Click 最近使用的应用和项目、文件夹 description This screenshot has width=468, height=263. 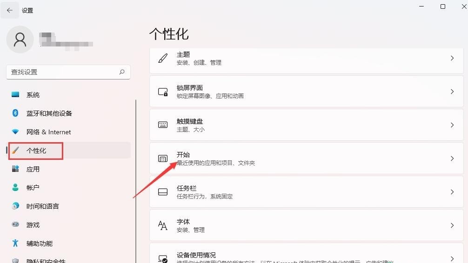click(216, 163)
